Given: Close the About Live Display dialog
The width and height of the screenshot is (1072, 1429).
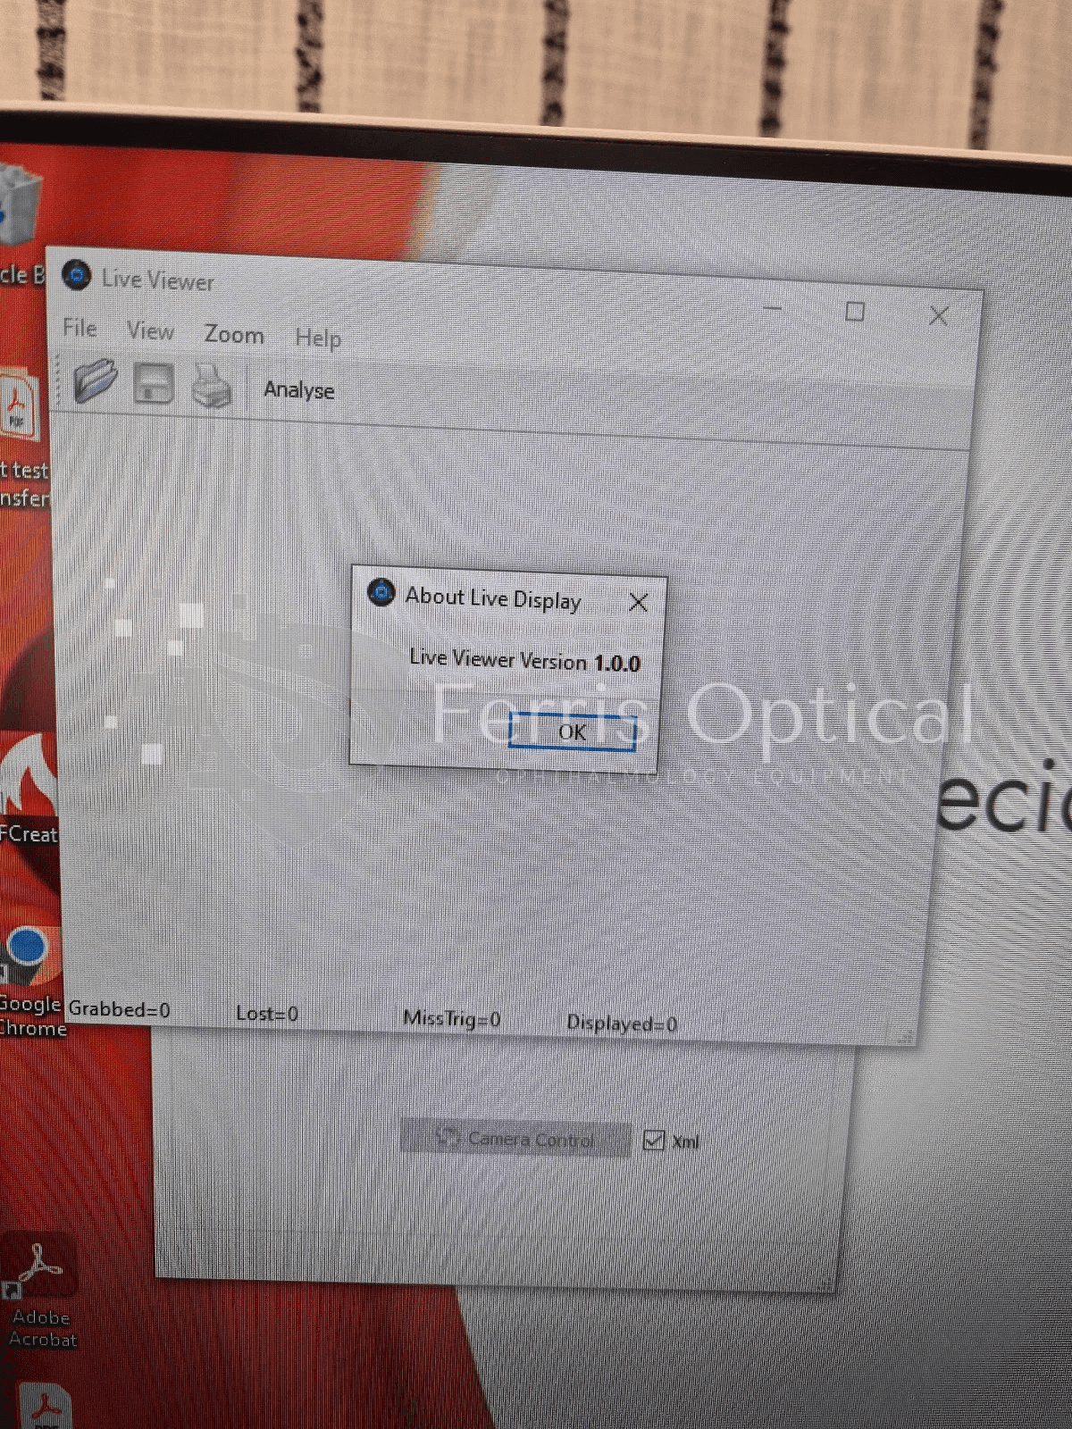Looking at the screenshot, I should click(638, 603).
